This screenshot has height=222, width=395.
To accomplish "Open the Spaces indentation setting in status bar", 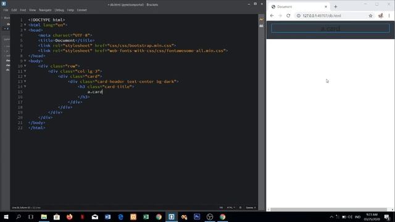I will tap(251, 208).
